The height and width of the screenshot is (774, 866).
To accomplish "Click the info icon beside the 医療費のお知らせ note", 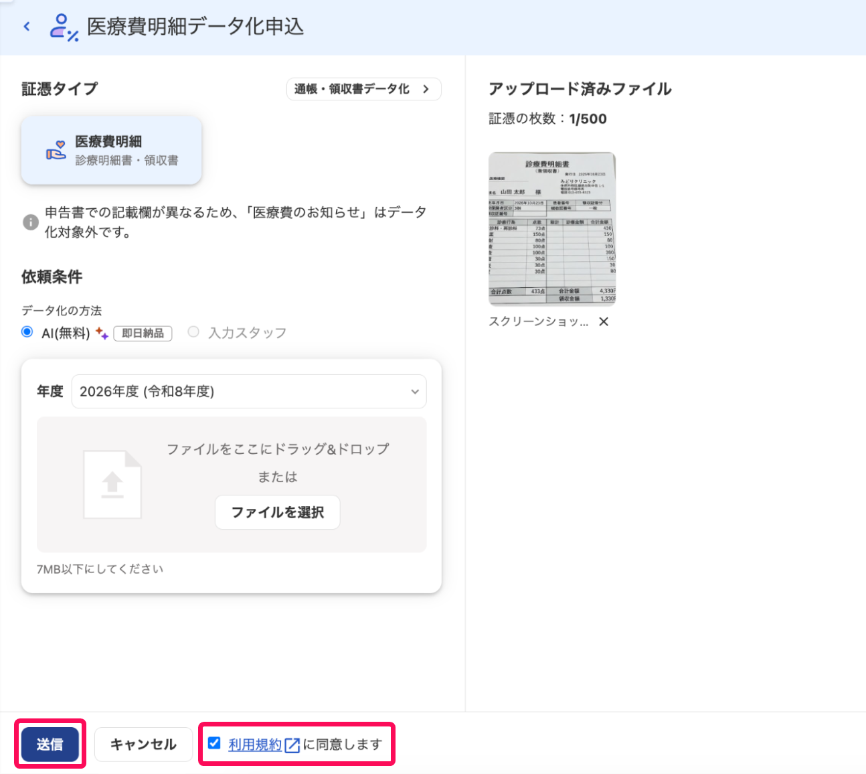I will pyautogui.click(x=31, y=222).
